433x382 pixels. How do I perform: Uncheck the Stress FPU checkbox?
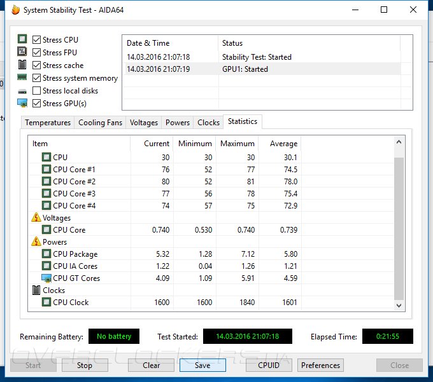point(36,52)
